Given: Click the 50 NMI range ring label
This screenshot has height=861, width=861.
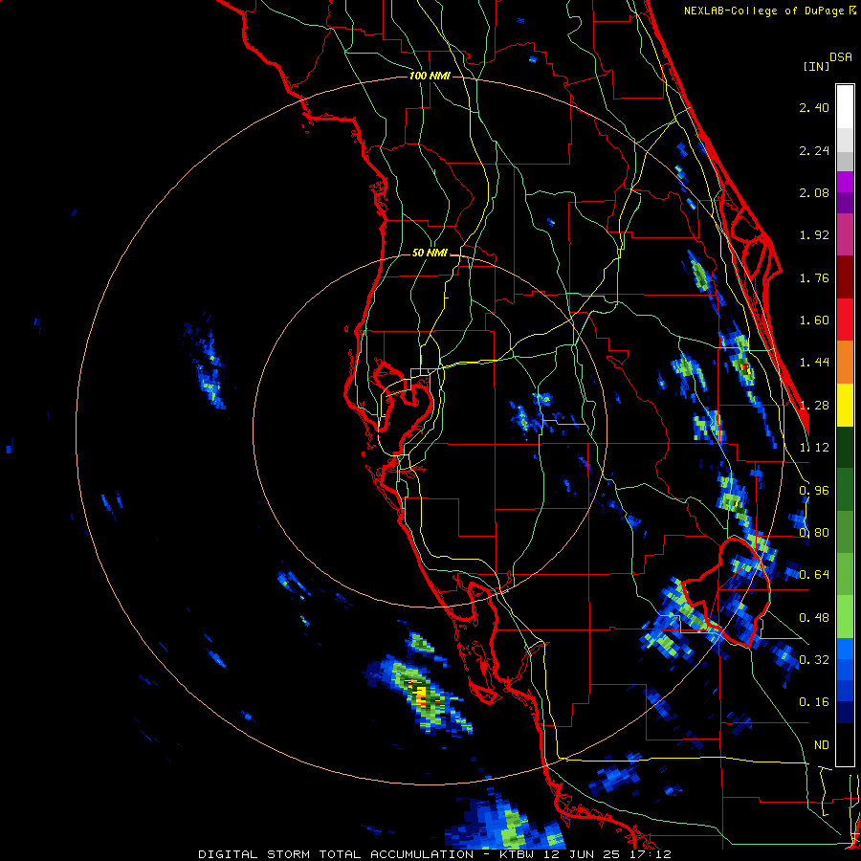Looking at the screenshot, I should click(430, 254).
